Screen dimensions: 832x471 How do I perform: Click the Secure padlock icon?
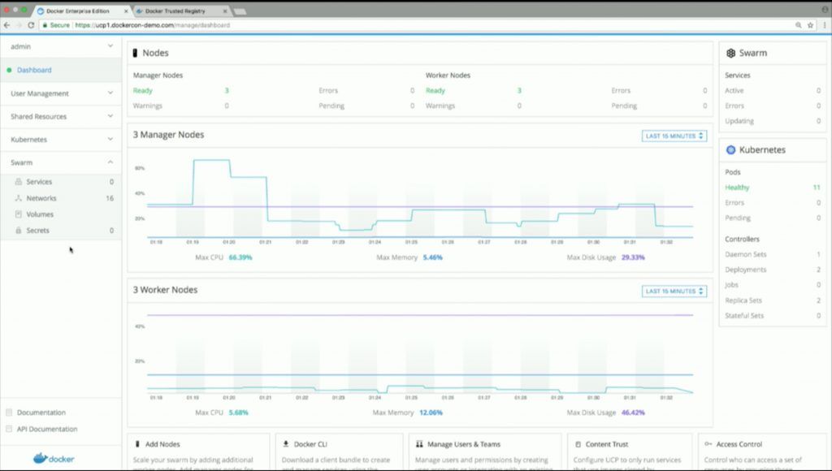coord(45,25)
